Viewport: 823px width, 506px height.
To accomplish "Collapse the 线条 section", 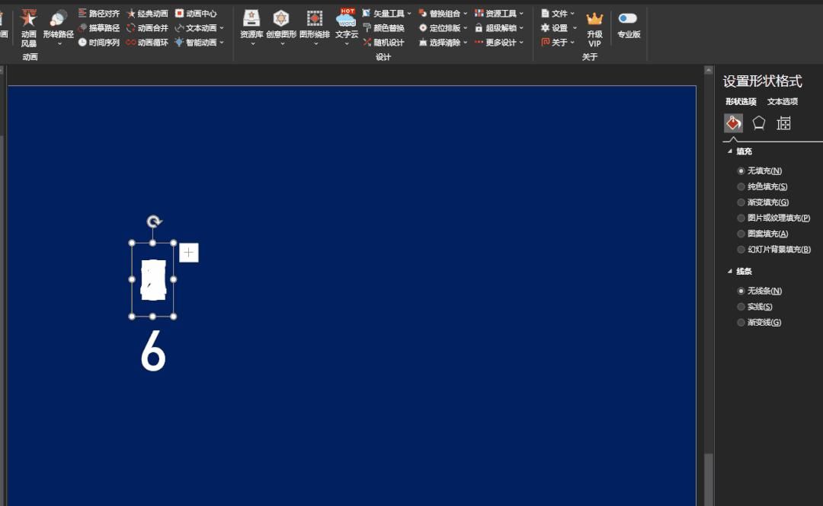I will coord(729,271).
